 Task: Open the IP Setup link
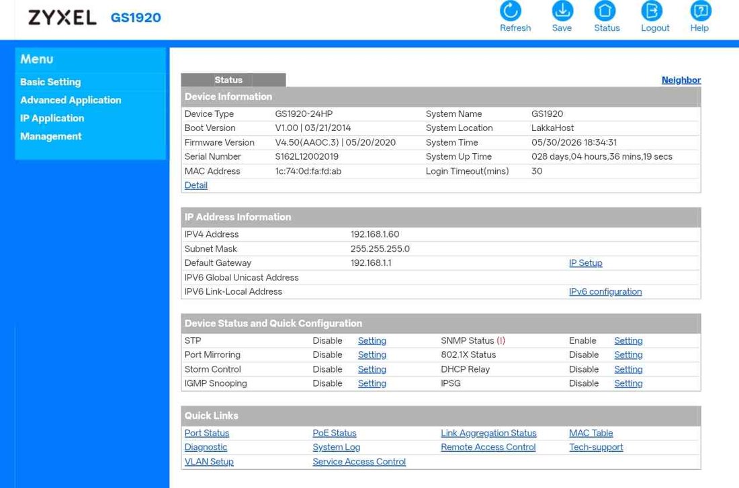(x=585, y=263)
